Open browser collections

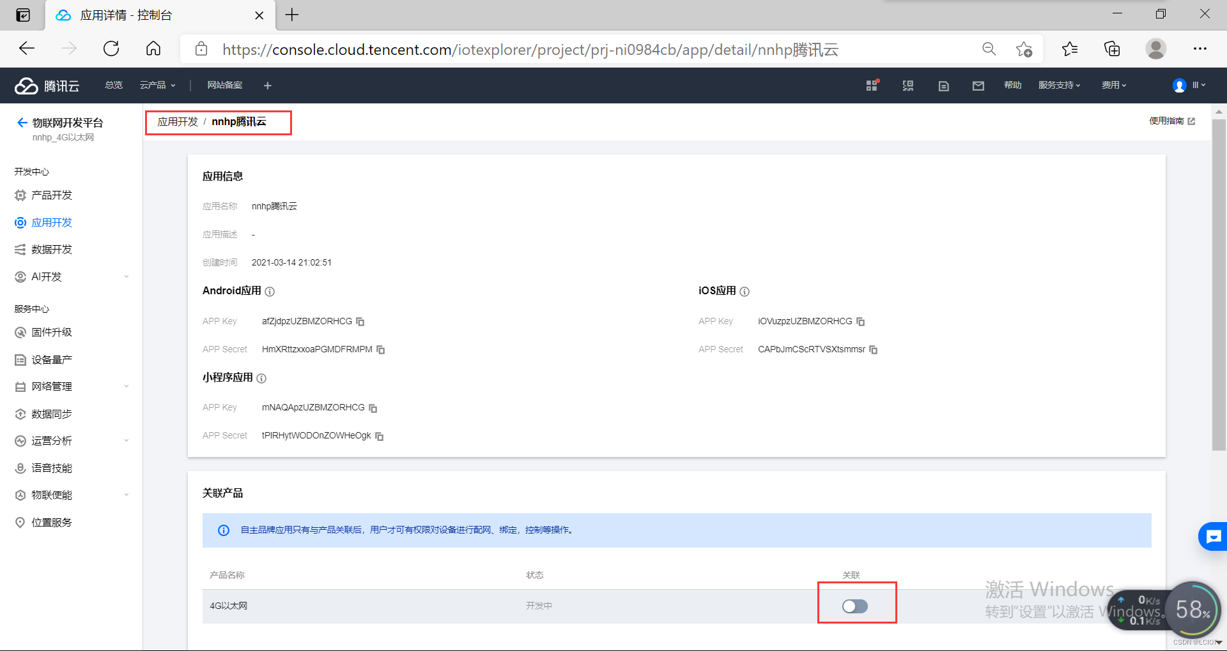(x=1112, y=49)
